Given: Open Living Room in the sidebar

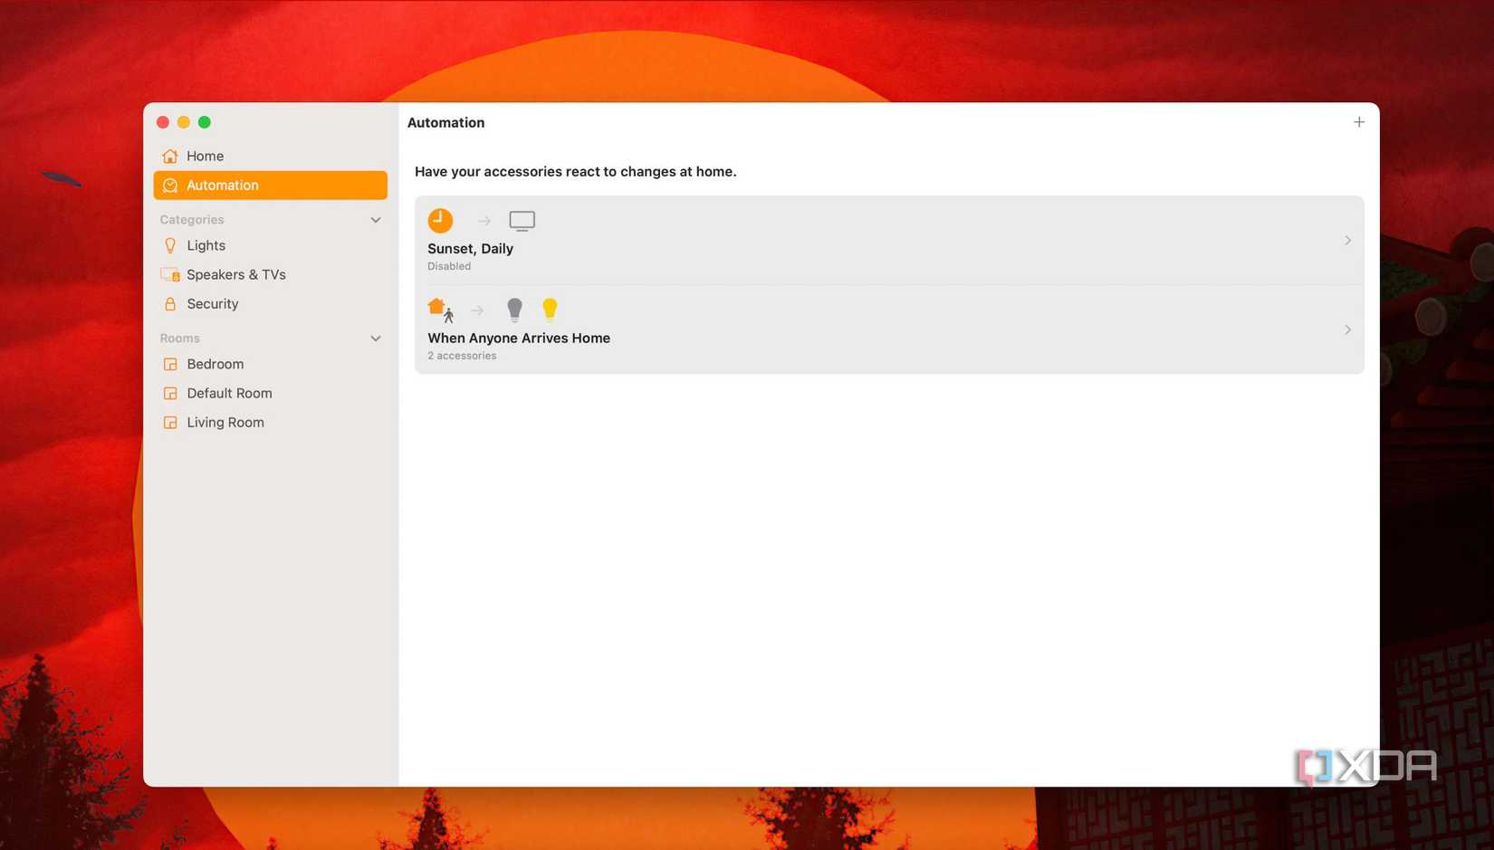Looking at the screenshot, I should pos(270,423).
